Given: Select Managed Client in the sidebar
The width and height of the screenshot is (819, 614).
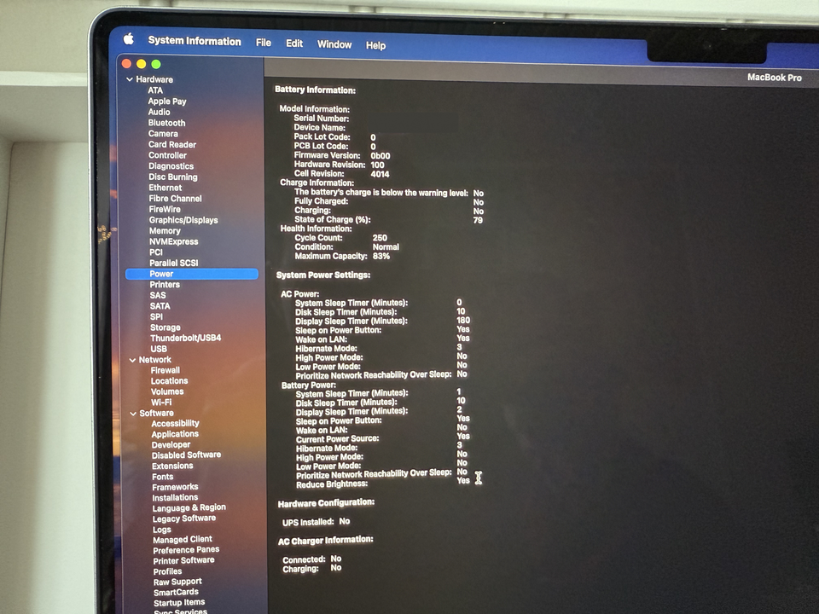Looking at the screenshot, I should point(183,539).
